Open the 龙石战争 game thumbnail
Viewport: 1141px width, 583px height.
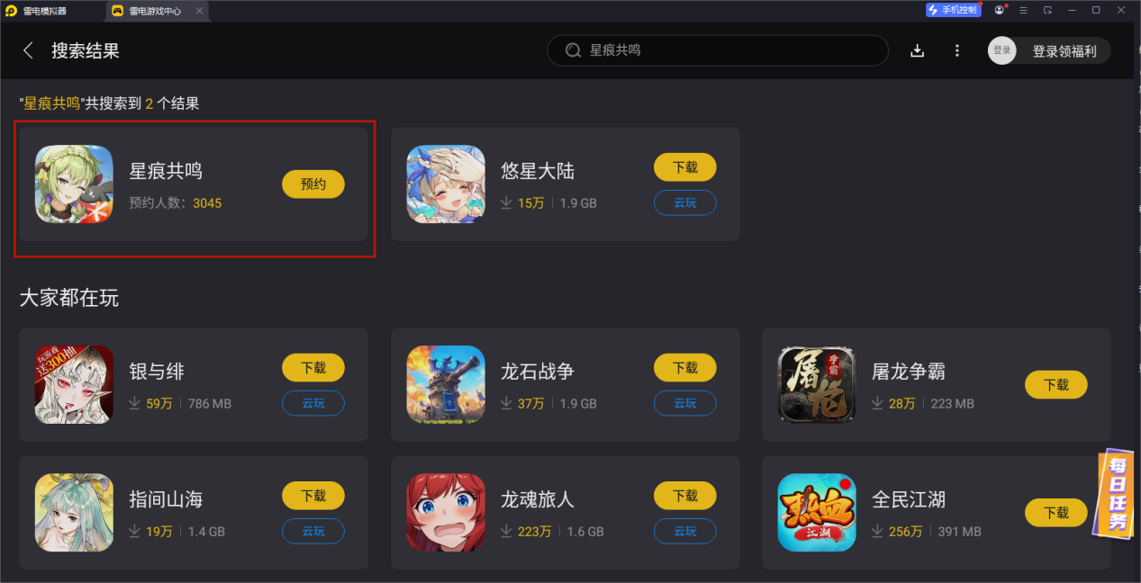coord(446,384)
